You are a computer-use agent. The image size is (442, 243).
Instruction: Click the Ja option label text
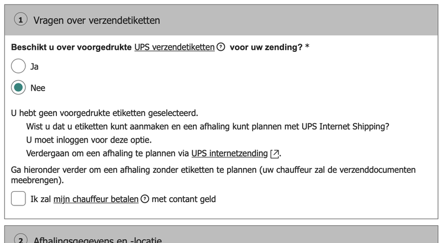[34, 66]
